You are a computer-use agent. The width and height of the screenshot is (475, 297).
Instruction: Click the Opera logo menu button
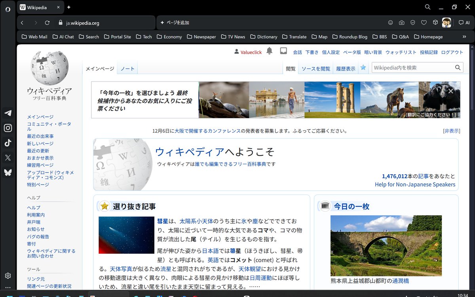8,9
